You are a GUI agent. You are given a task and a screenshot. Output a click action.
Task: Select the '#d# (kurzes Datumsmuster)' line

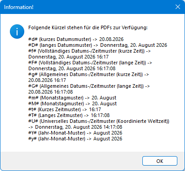coord(76,39)
